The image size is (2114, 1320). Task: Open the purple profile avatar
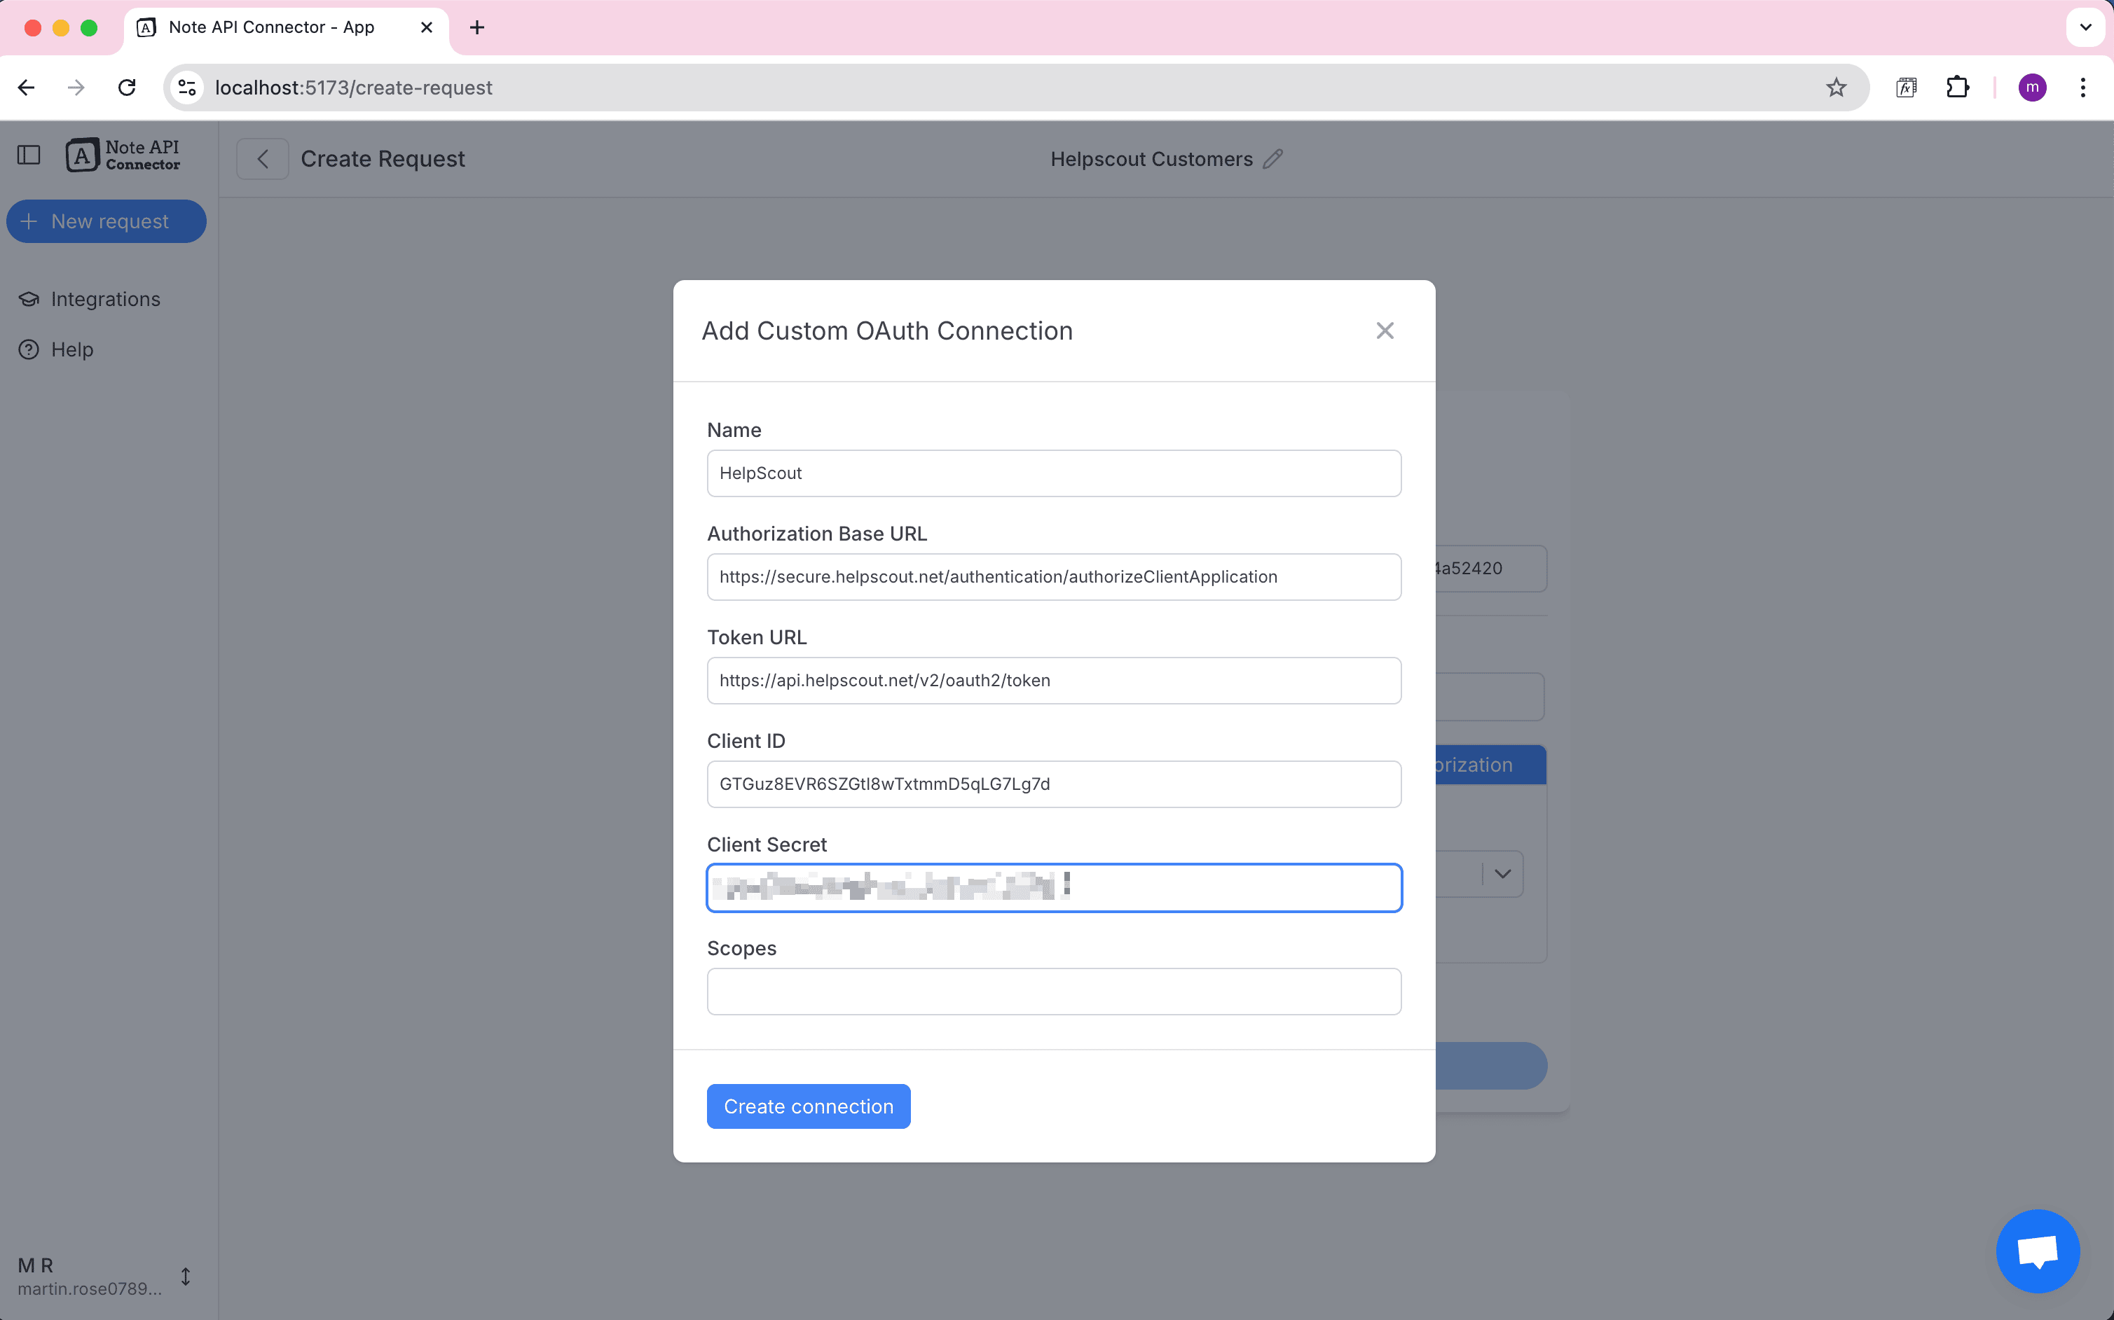point(2032,88)
